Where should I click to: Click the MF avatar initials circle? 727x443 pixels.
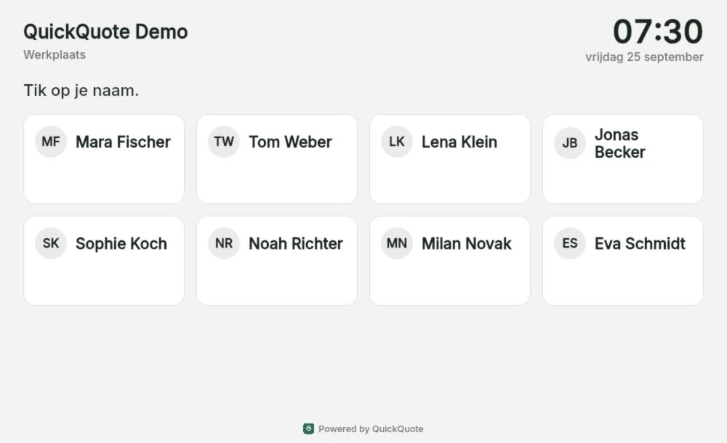pos(51,142)
